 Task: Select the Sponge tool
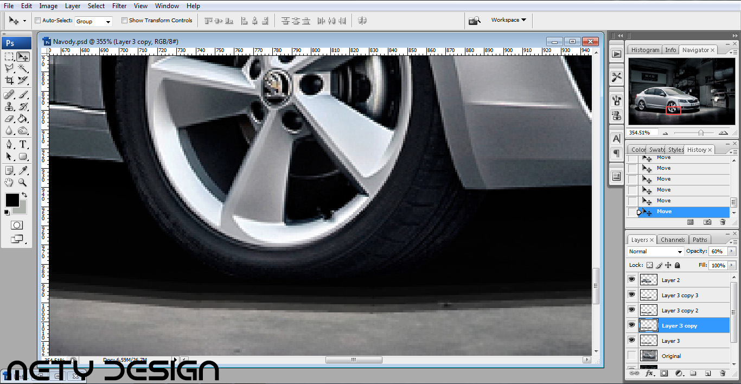point(23,131)
